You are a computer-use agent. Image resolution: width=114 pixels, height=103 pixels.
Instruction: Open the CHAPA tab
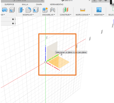39,5
